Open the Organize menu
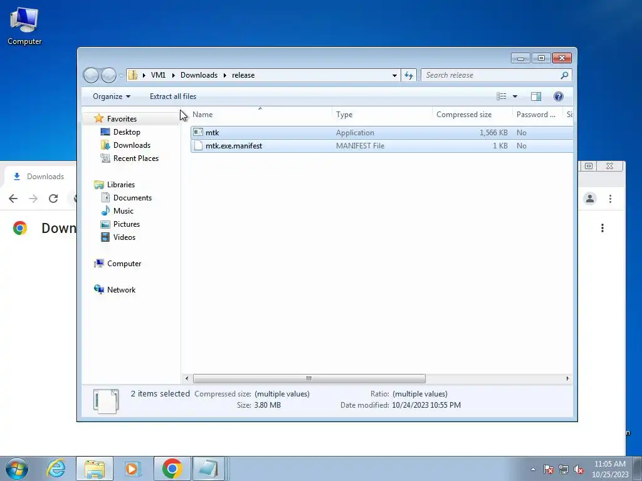Image resolution: width=642 pixels, height=481 pixels. [x=112, y=96]
